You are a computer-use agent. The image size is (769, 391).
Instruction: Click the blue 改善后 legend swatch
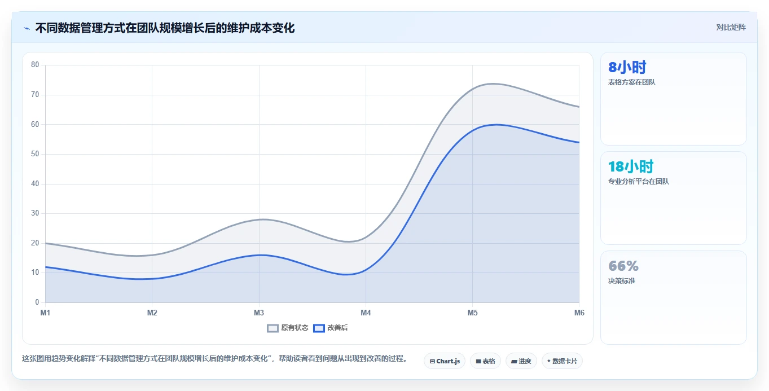(x=319, y=328)
